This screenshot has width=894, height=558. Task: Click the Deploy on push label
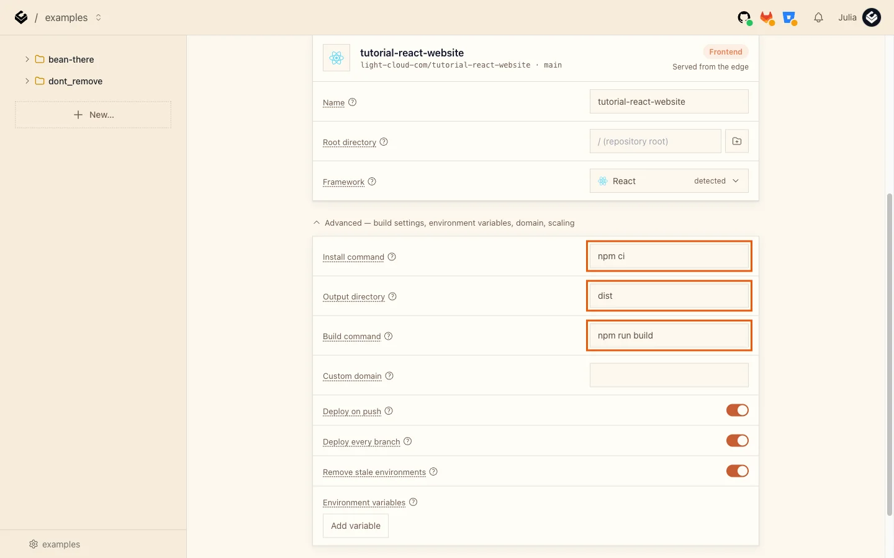click(x=352, y=412)
